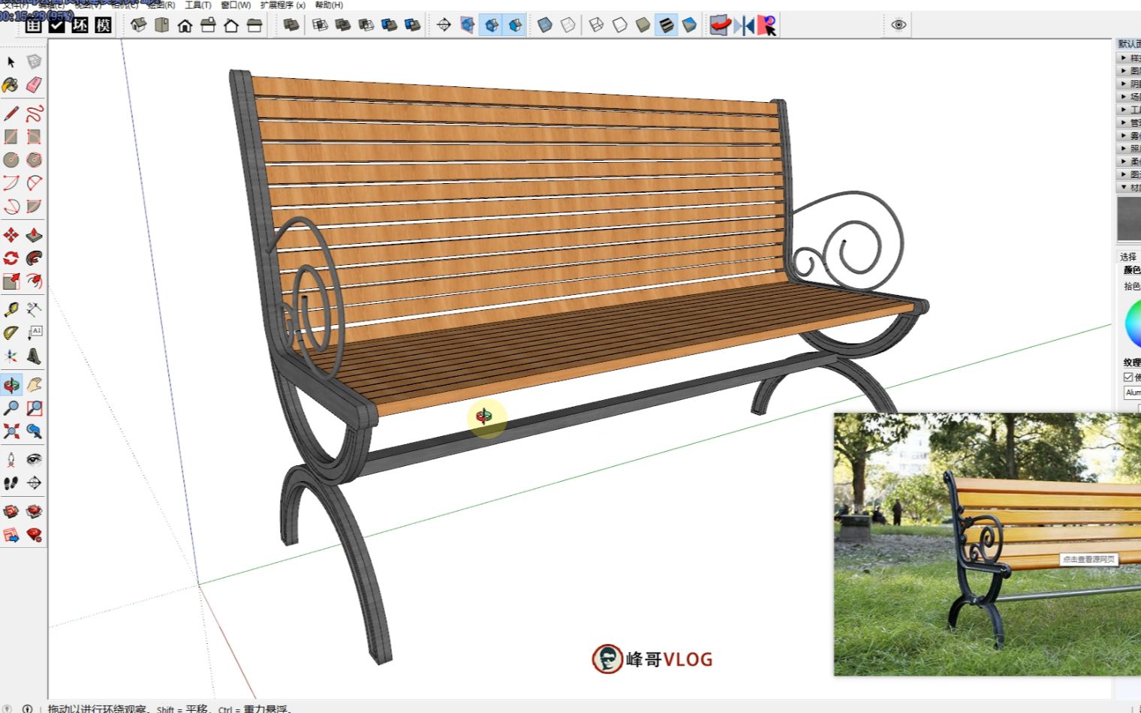Toggle X-ray face style mode

(x=544, y=25)
